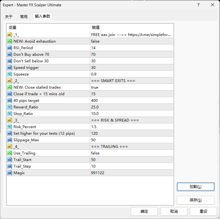Switch to the 关于 tab
This screenshot has width=220, height=219.
click(9, 17)
